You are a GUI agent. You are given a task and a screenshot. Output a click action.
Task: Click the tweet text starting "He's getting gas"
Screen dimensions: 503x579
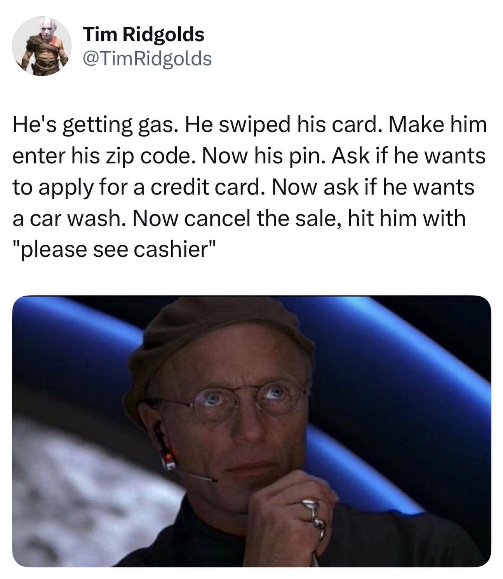tap(249, 187)
